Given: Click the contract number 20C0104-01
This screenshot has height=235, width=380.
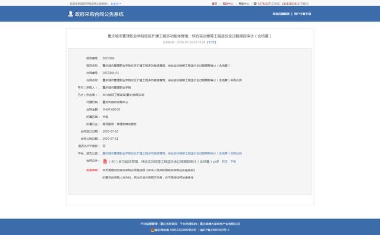Looking at the screenshot, I should click(111, 73).
